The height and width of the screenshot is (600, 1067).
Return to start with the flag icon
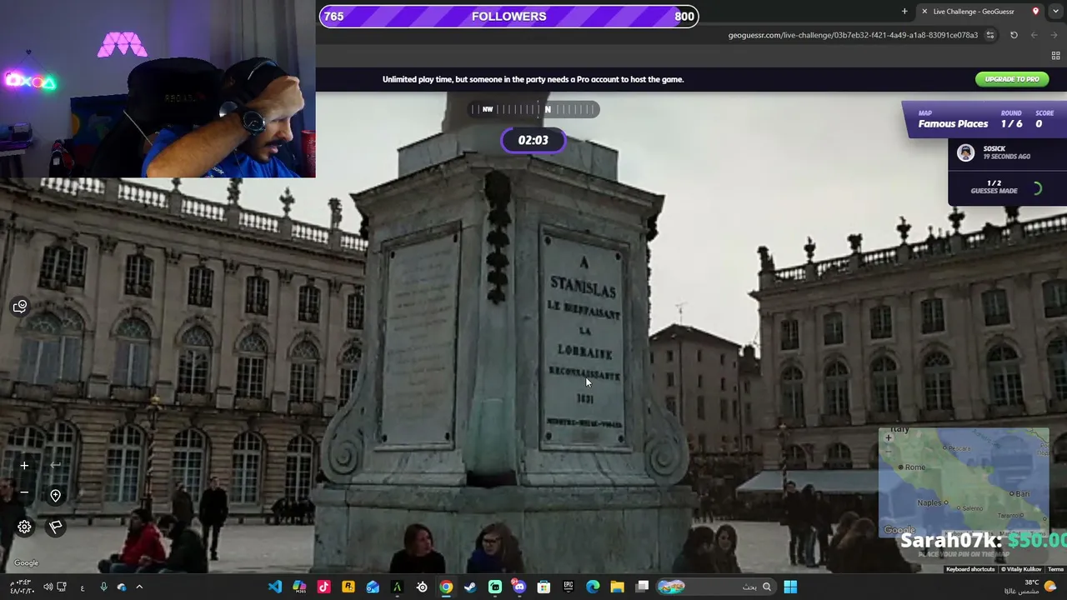pos(55,527)
